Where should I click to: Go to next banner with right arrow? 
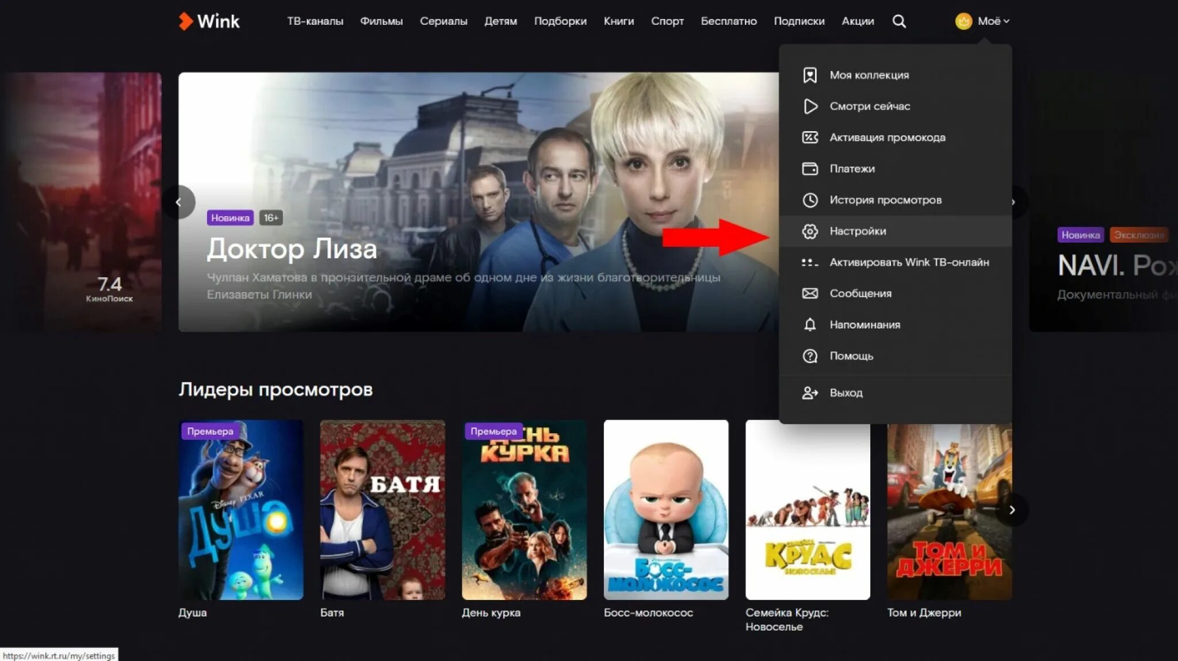[x=1013, y=202]
